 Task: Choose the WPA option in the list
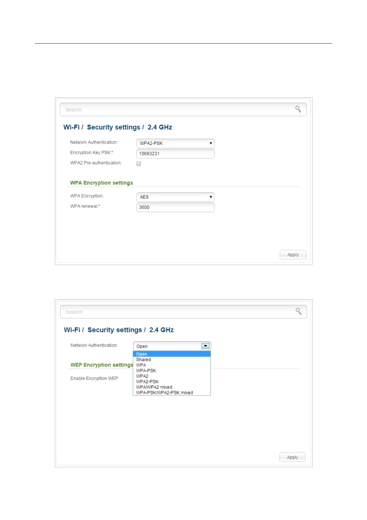(141, 365)
